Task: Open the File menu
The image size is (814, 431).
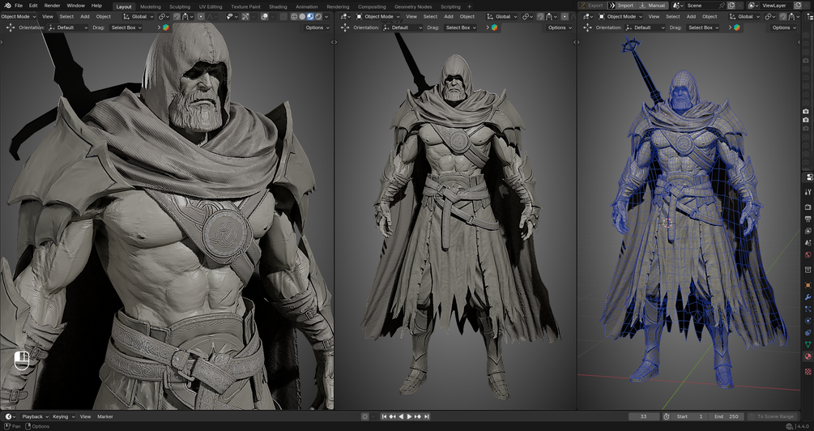Action: coord(18,6)
